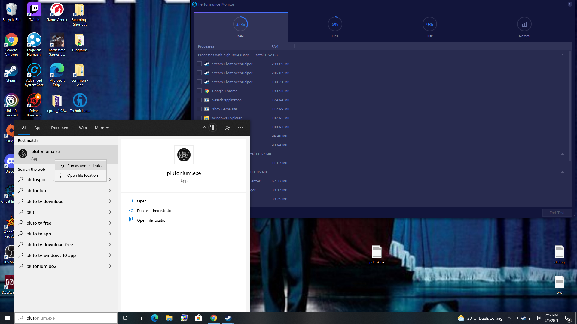Select the CPU tab in Performance Monitor
Viewport: 577px width, 324px height.
pos(335,27)
